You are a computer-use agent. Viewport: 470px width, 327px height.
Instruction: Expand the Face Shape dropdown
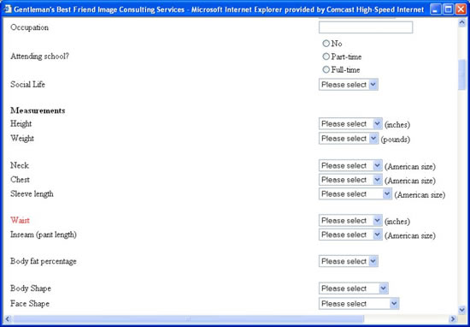tap(359, 304)
